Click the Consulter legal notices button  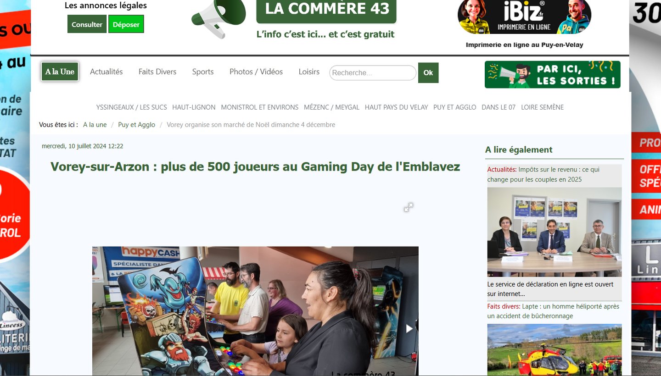87,24
